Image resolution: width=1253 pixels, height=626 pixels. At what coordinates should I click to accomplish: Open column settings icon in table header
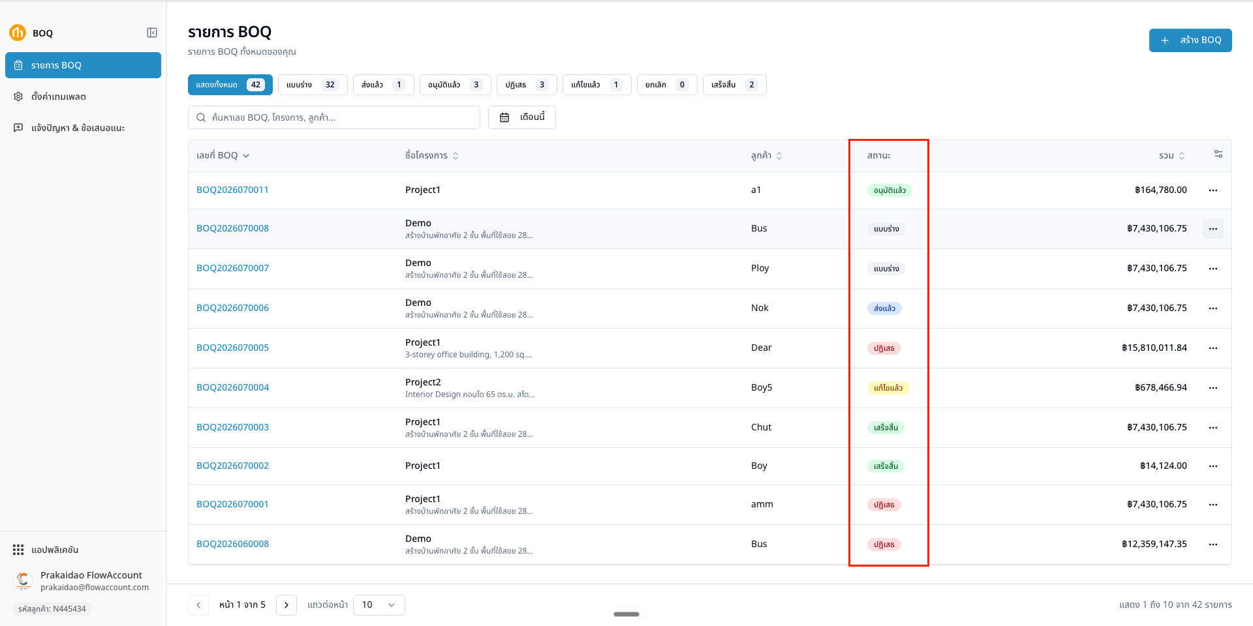coord(1218,154)
